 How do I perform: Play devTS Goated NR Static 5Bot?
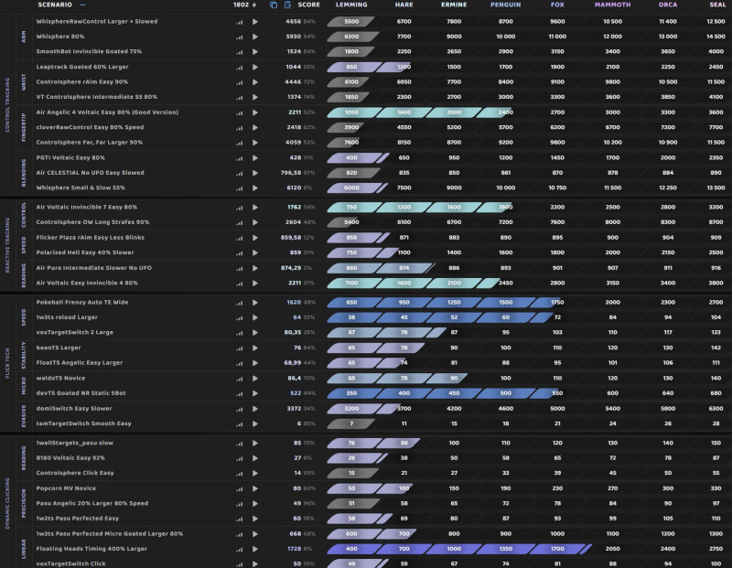pyautogui.click(x=255, y=393)
